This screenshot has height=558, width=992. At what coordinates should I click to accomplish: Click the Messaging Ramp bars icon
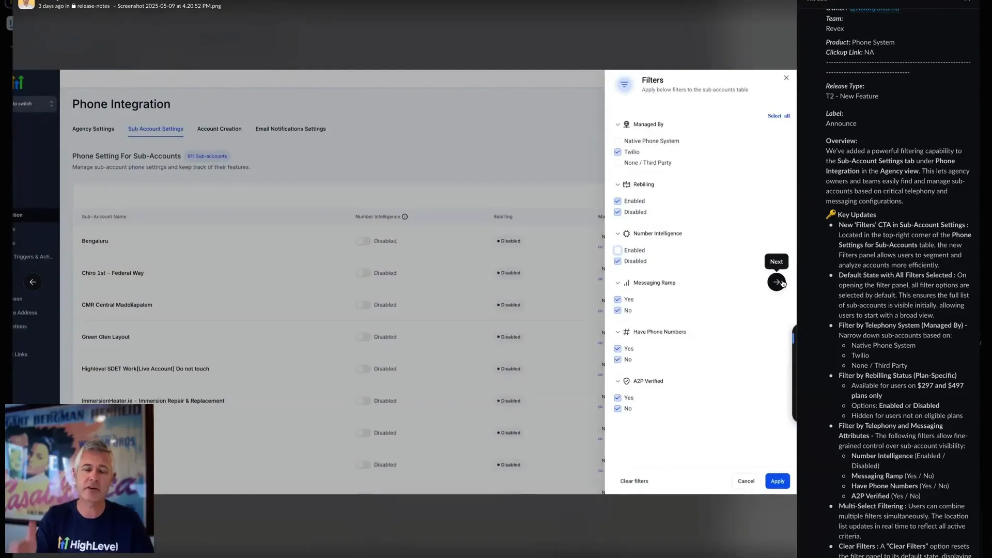626,283
